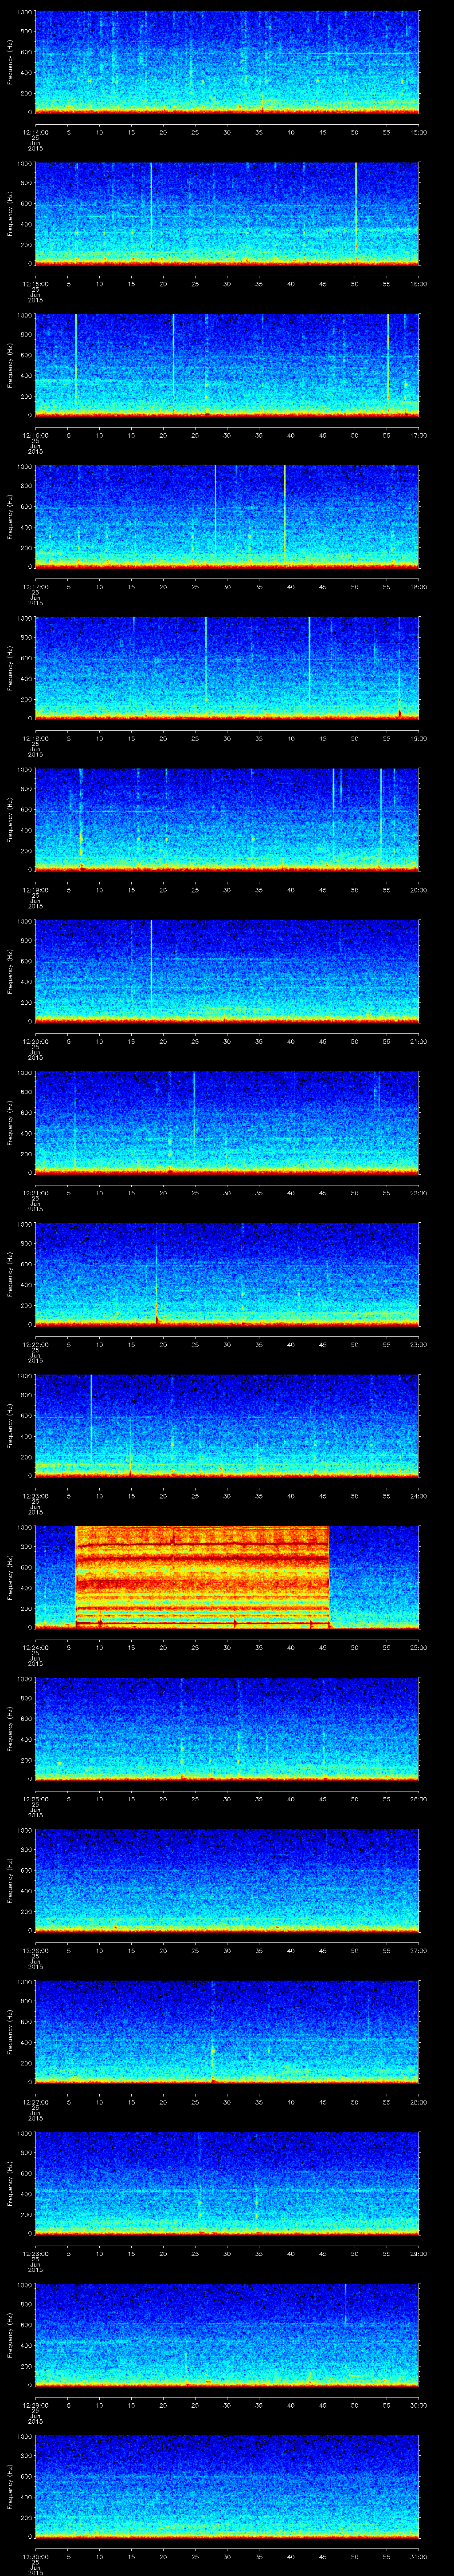
Task: Click the 19:00 end time label
Action: 418,738
